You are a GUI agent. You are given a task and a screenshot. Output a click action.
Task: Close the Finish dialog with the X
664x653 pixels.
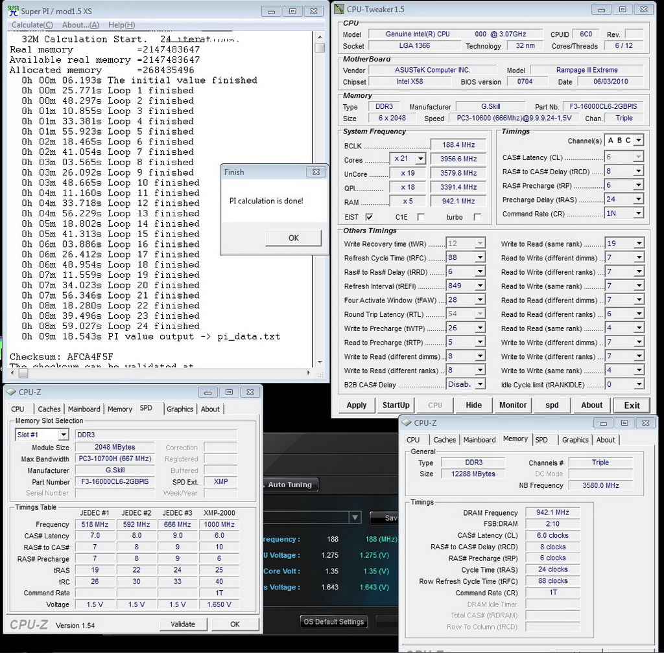click(316, 172)
